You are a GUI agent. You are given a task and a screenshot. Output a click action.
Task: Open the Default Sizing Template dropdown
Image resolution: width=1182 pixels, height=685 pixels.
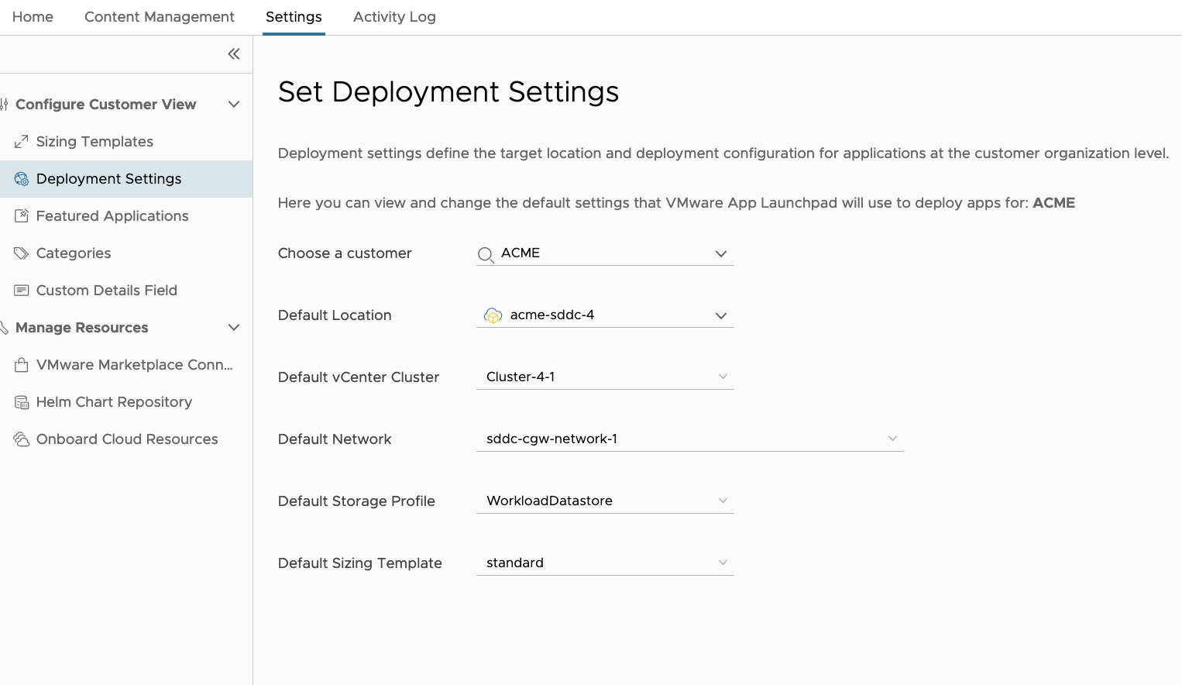coord(722,563)
